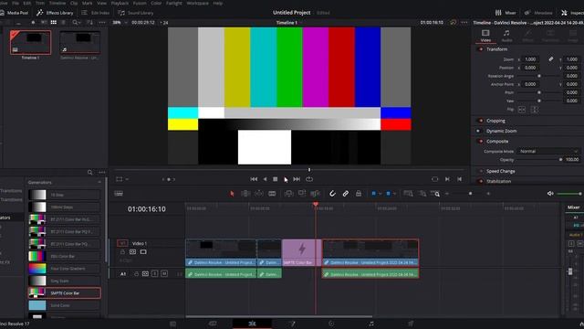This screenshot has width=584, height=329.
Task: Click the Detail Zoom icon
Action: coord(422,194)
